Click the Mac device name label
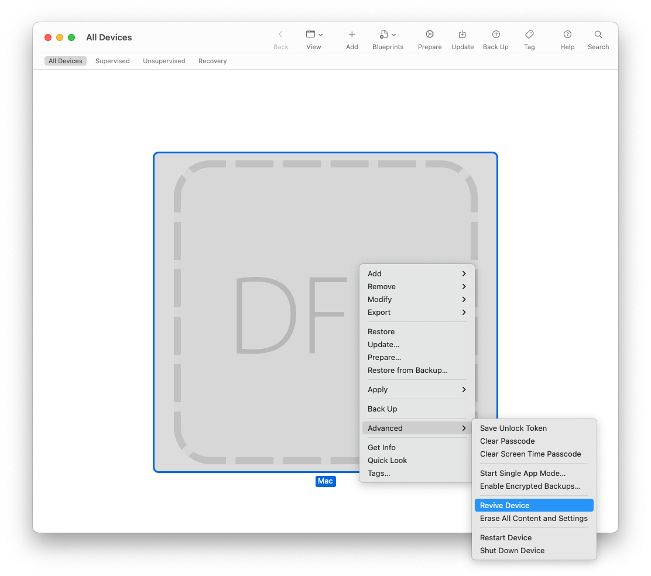This screenshot has width=651, height=576. (325, 481)
